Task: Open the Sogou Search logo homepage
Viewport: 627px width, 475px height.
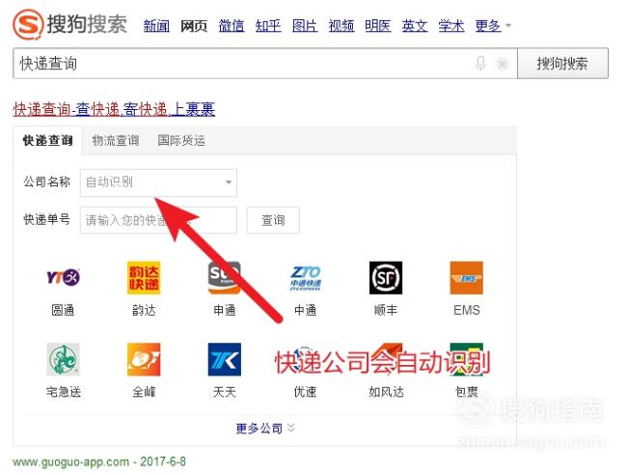Action: pos(69,24)
